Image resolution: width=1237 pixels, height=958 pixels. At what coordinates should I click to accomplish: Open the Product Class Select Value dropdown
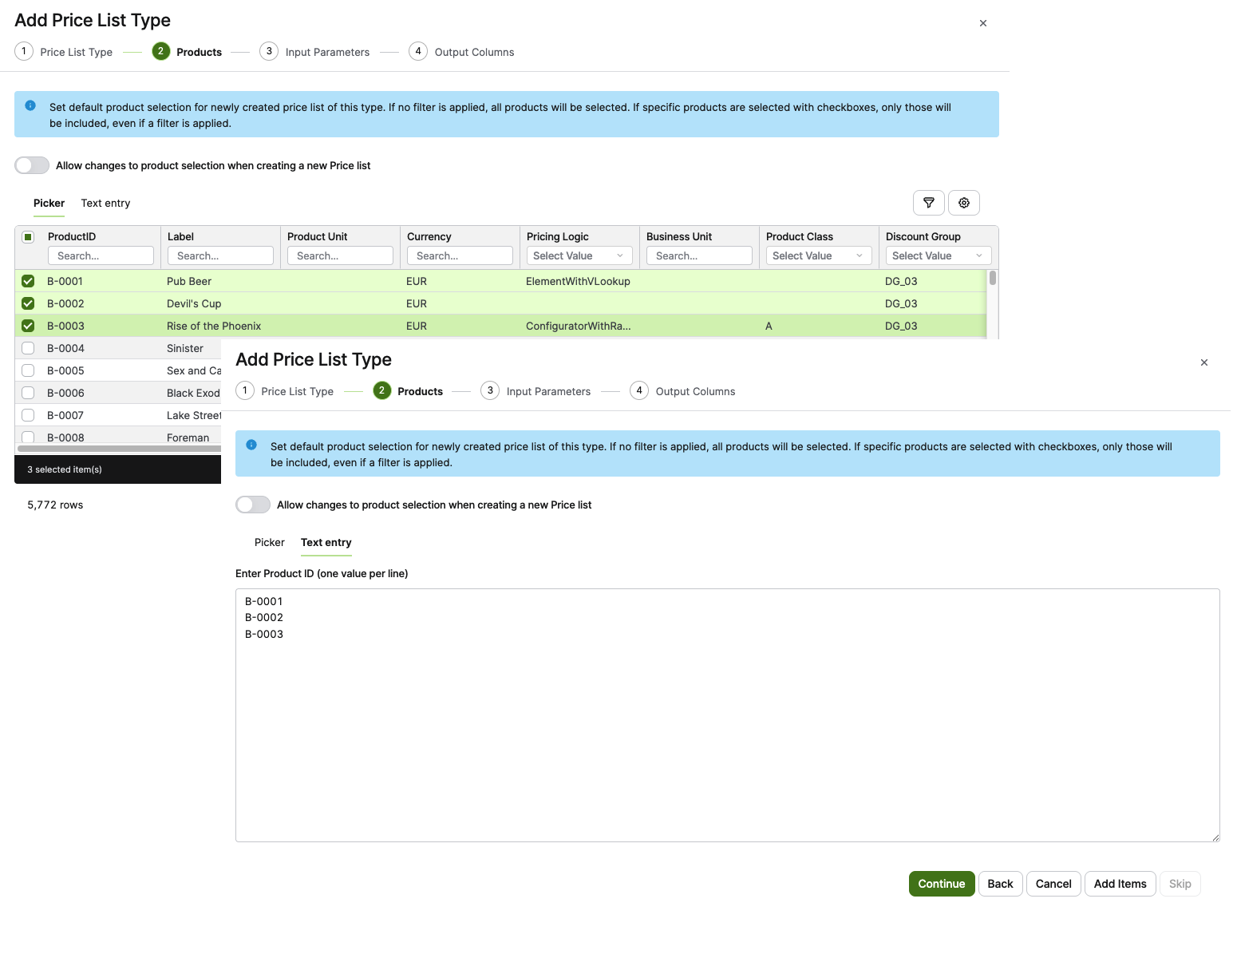point(819,255)
